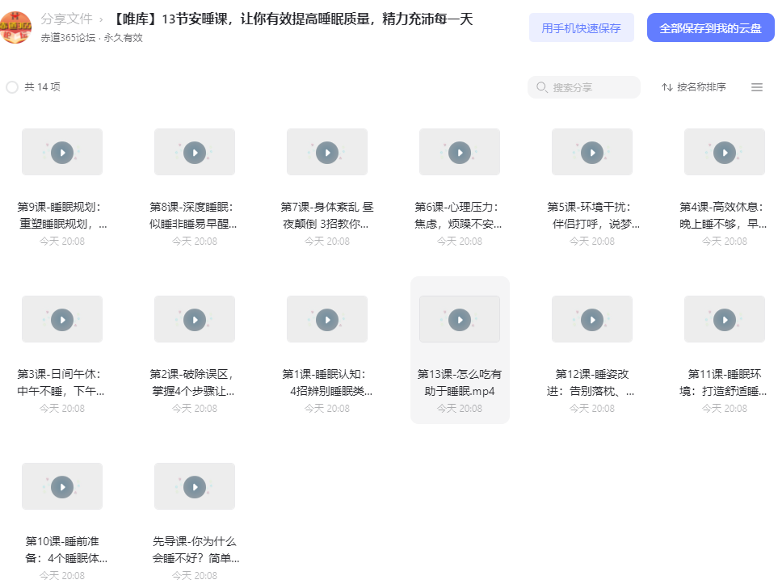Screen dimensions: 778x584
Task: Select file name 第3课-日间午休：中午不睡
Action: pyautogui.click(x=61, y=383)
